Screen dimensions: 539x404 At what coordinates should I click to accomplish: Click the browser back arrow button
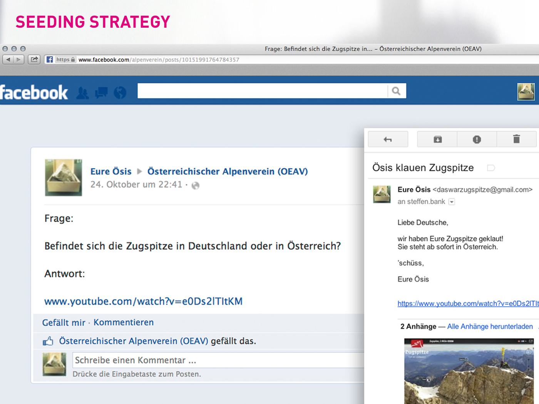click(x=8, y=60)
